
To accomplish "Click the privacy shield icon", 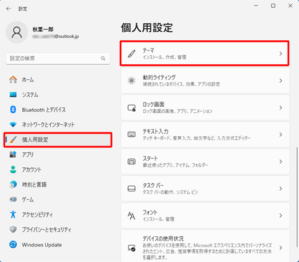I will pyautogui.click(x=13, y=230).
